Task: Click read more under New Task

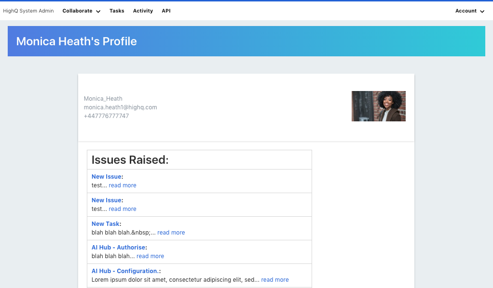Action: [171, 233]
